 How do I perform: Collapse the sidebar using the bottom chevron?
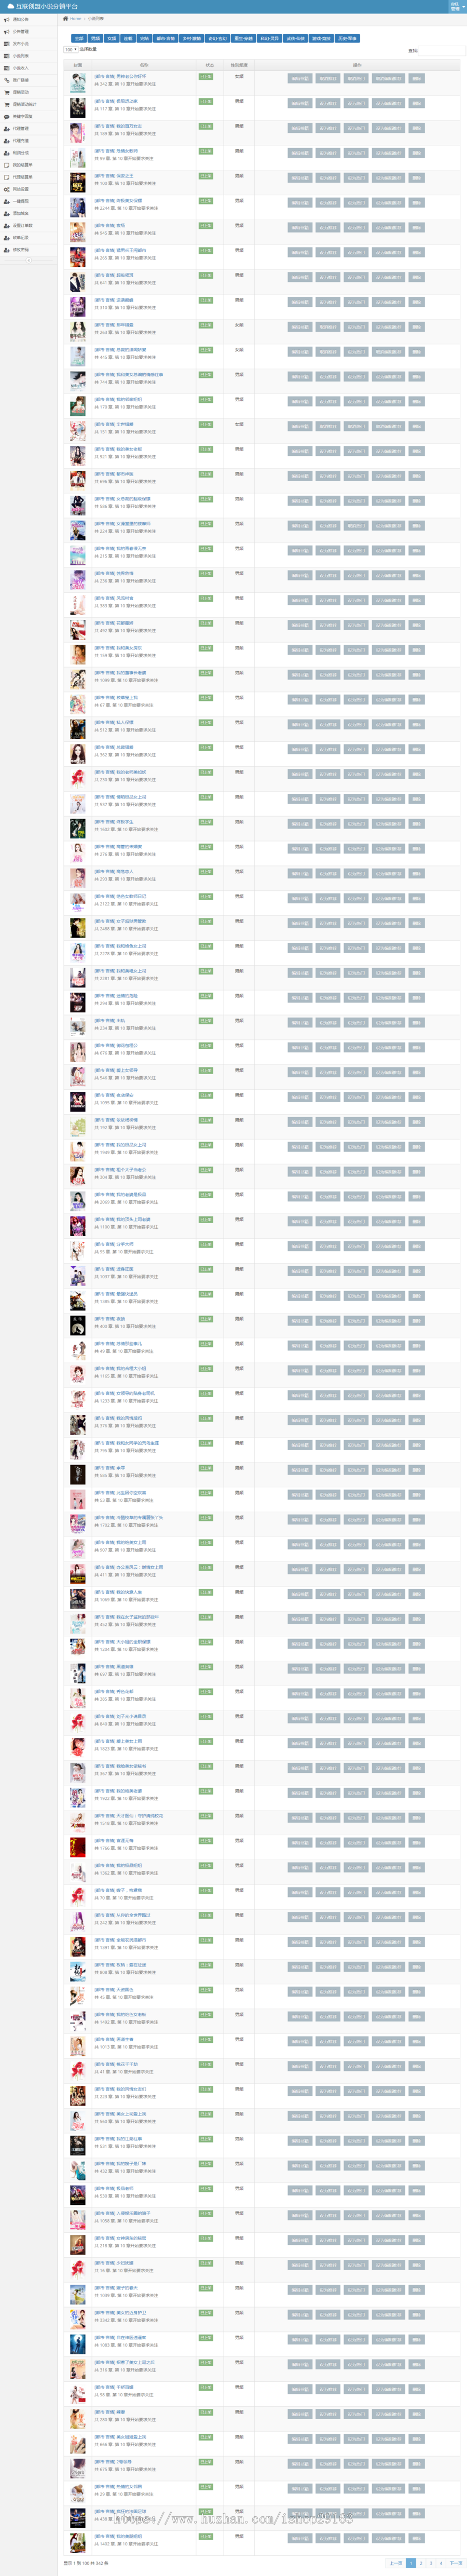[28, 261]
